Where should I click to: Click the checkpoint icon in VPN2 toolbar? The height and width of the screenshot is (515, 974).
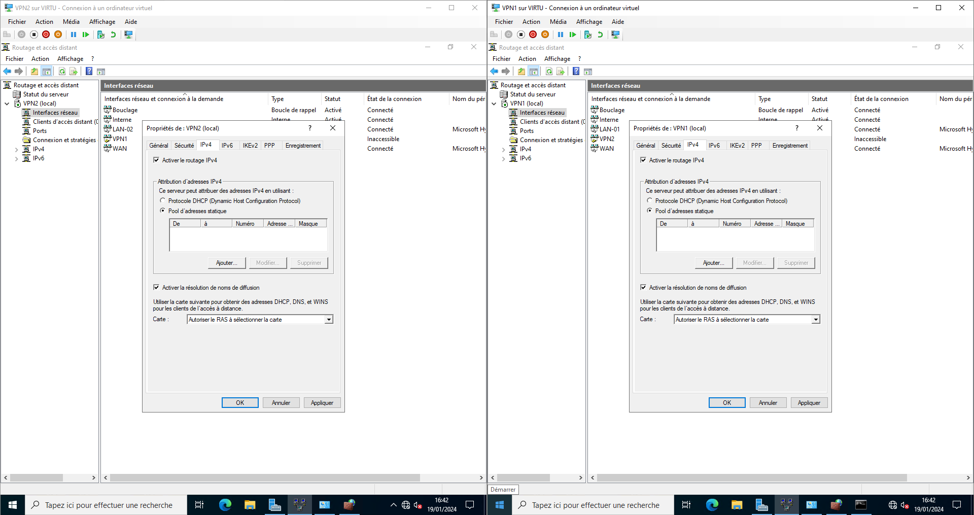100,35
